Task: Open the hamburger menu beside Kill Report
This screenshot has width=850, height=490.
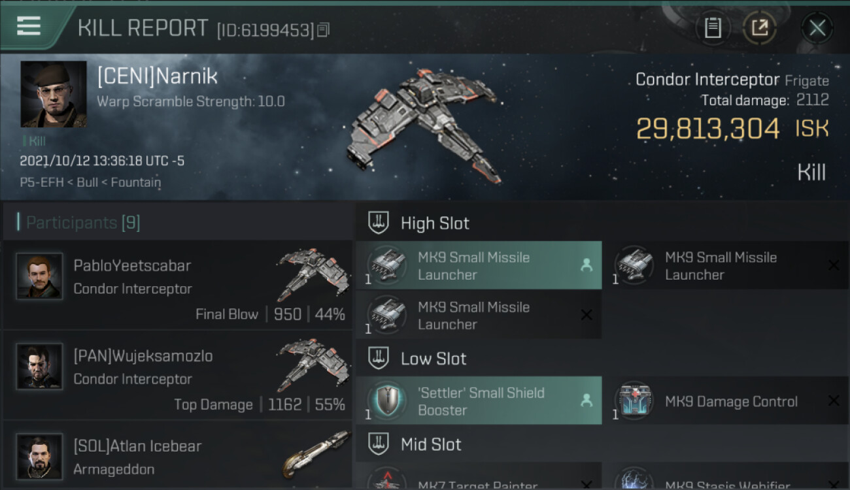Action: (x=29, y=26)
